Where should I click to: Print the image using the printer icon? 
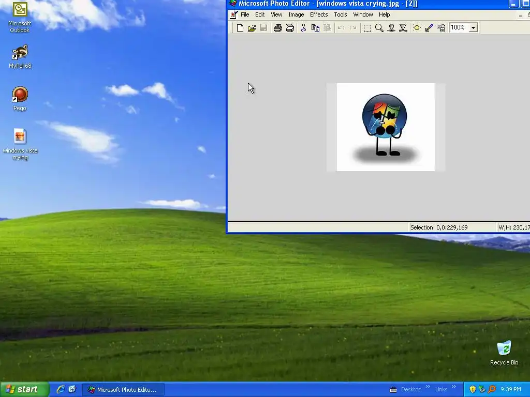click(x=278, y=28)
